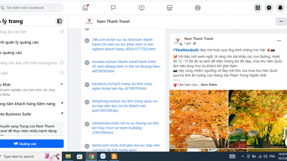Open Messenger chats
This screenshot has width=287, height=161.
click(x=269, y=8)
